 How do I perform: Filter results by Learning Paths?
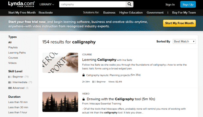click(x=17, y=52)
